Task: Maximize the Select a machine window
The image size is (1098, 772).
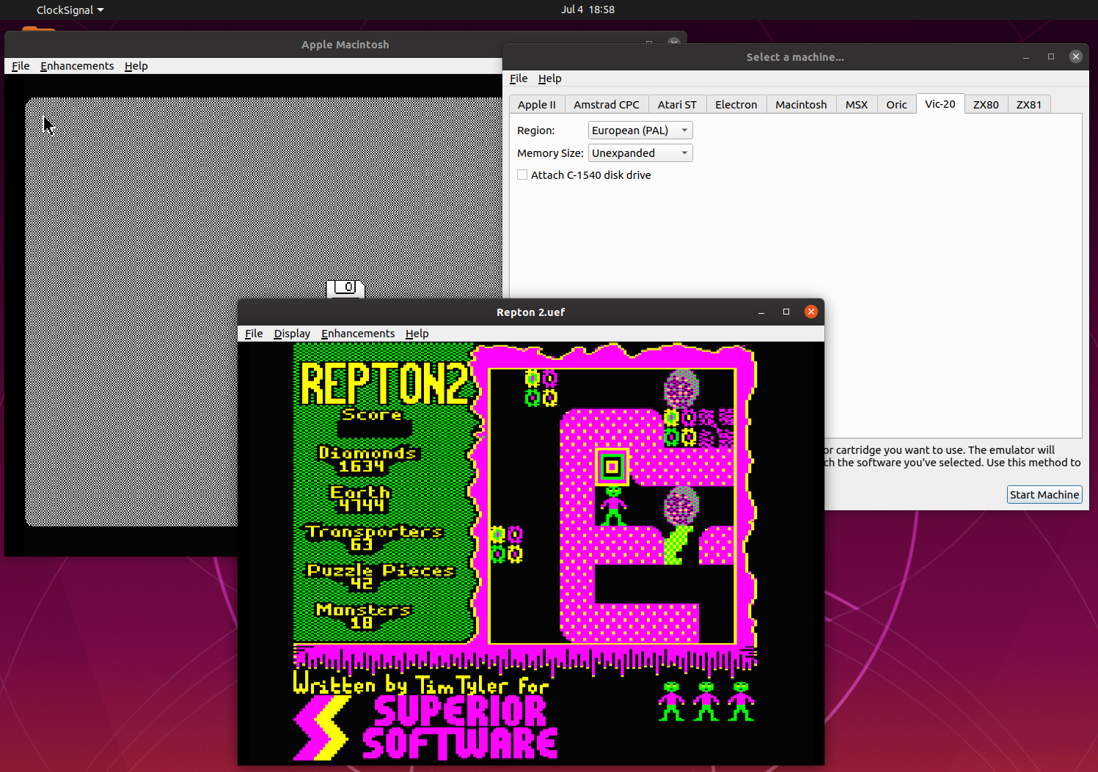Action: tap(1050, 56)
